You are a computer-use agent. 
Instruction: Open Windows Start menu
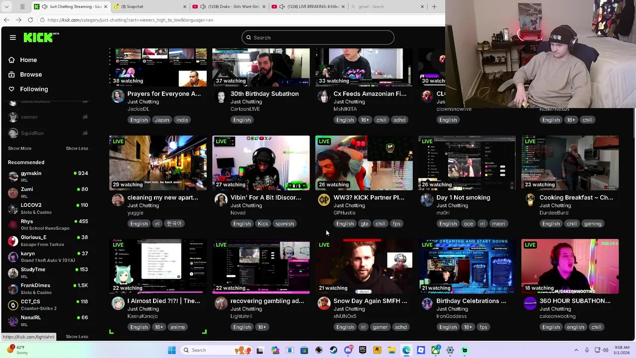coord(171,350)
